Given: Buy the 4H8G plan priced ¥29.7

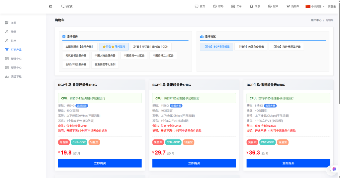Looking at the screenshot, I should [x=194, y=163].
